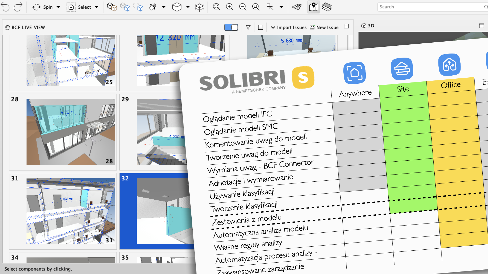Toggle the floor grid icon
488x274 pixels.
tap(296, 7)
